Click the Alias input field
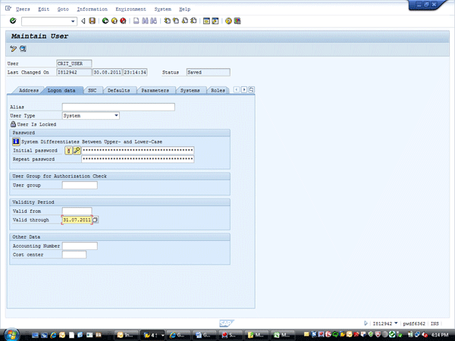Viewport: 455px width, 341px height. (x=118, y=107)
